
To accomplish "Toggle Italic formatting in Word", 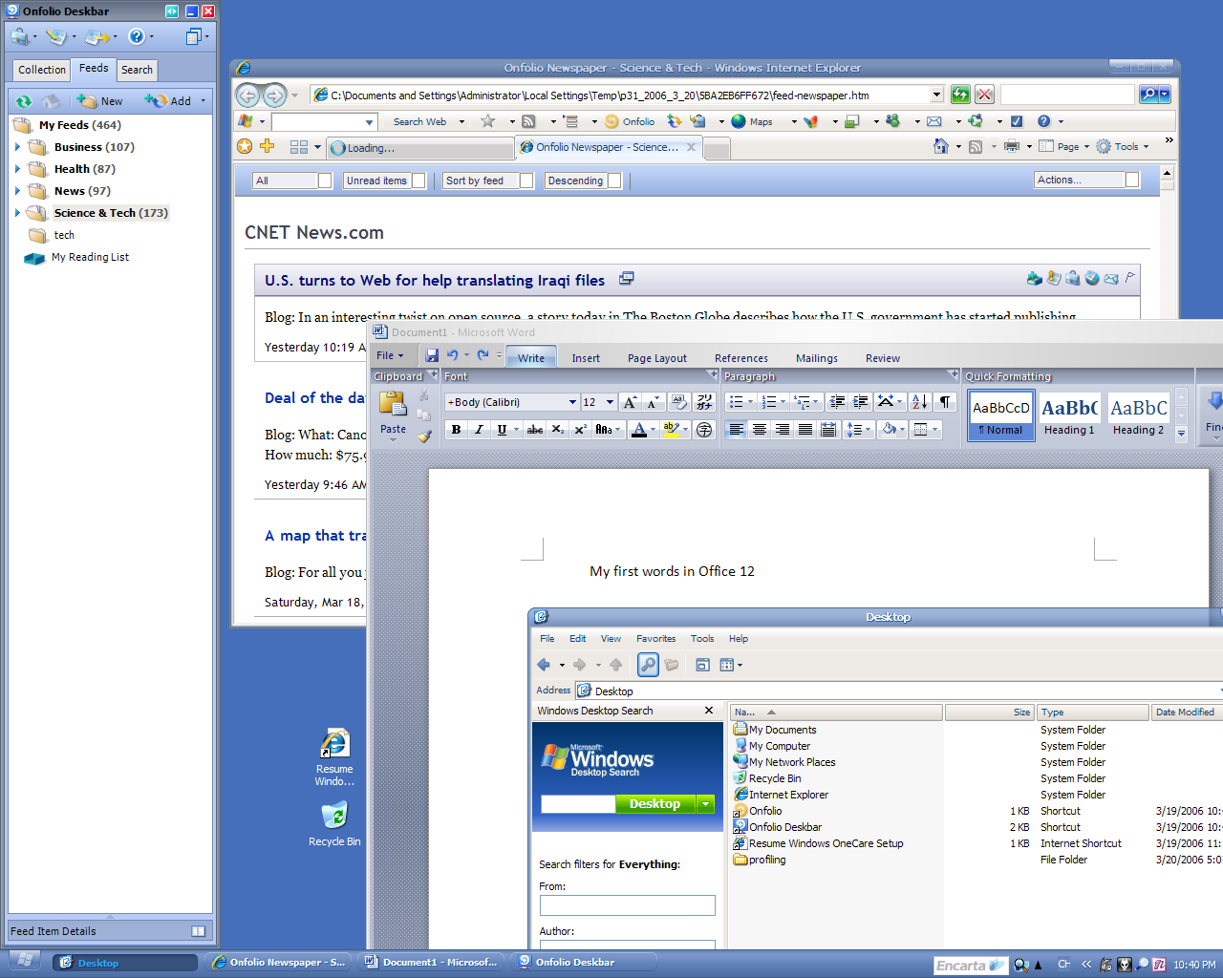I will 479,430.
